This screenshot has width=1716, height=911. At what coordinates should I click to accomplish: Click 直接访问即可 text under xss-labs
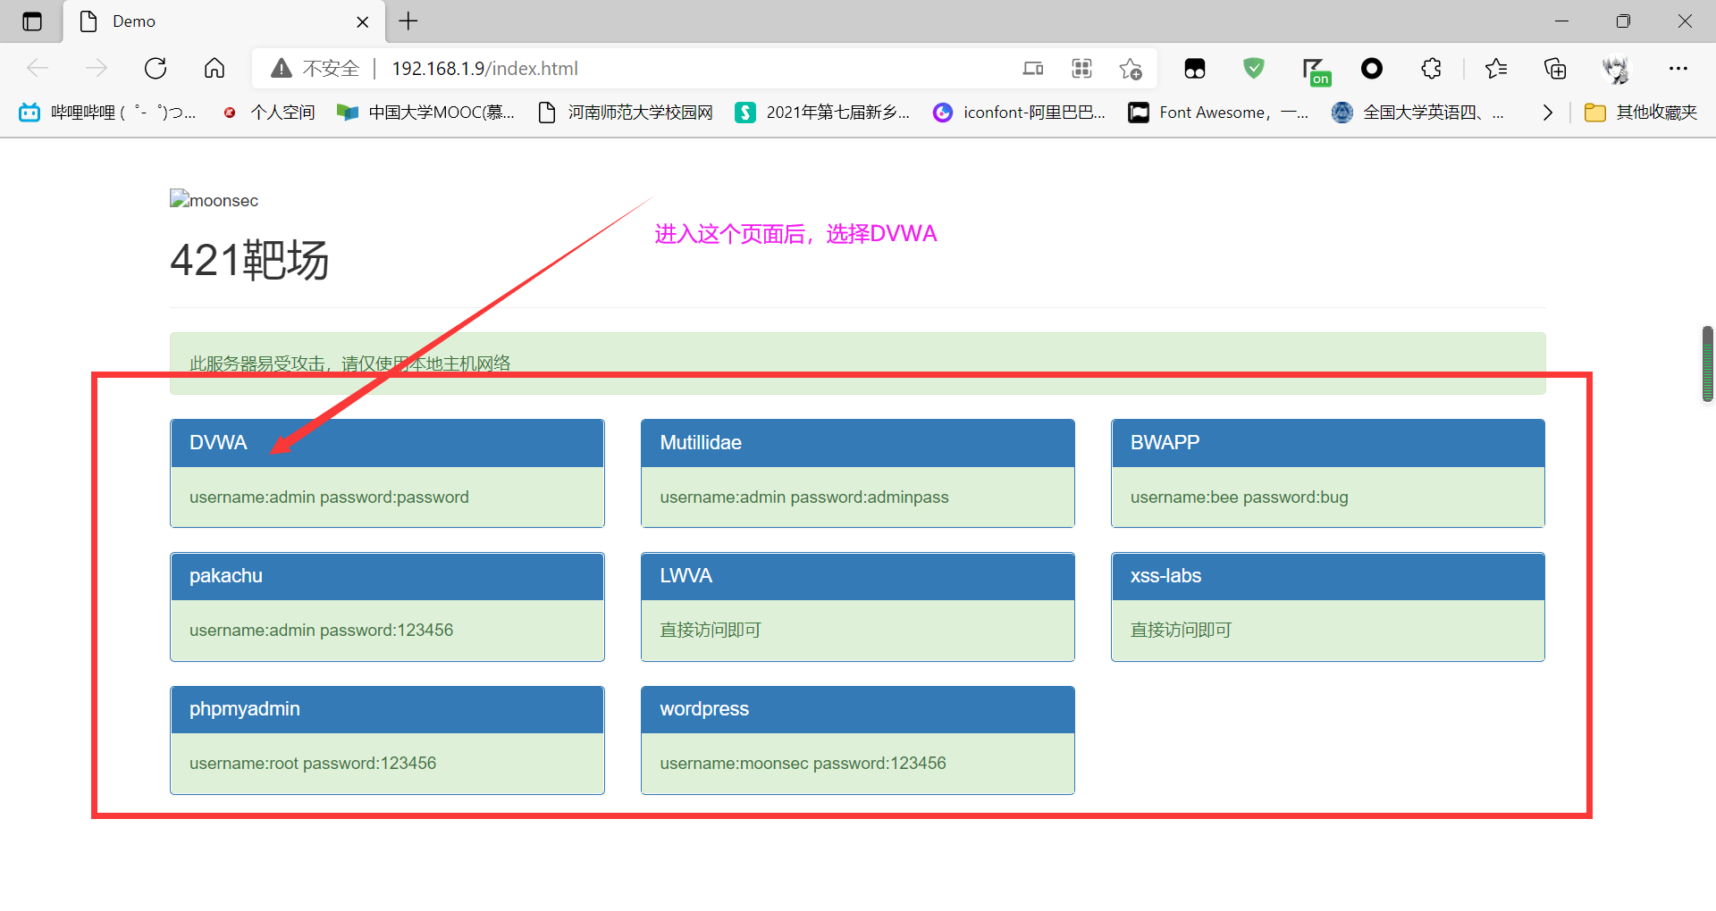pyautogui.click(x=1181, y=631)
